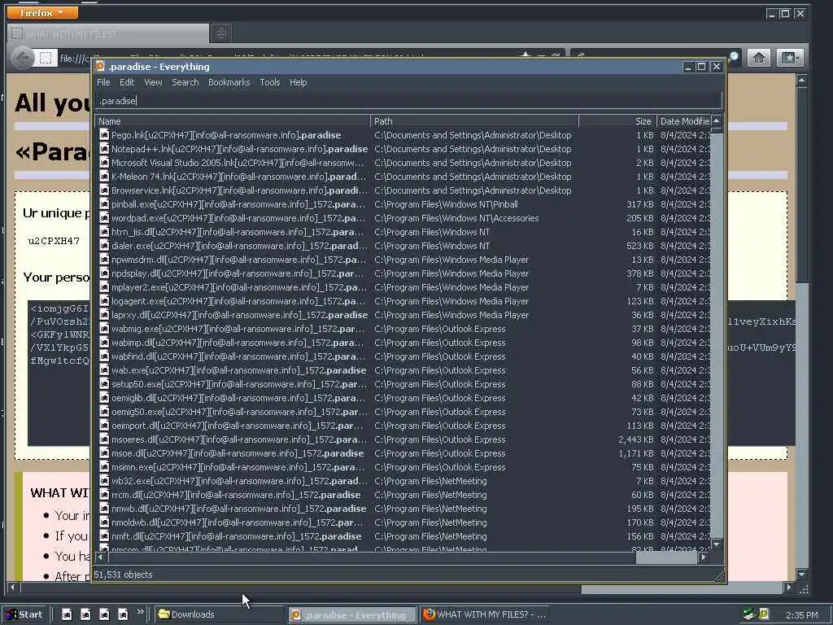
Task: Select the wabmig.exe encrypted file name
Action: pyautogui.click(x=238, y=329)
